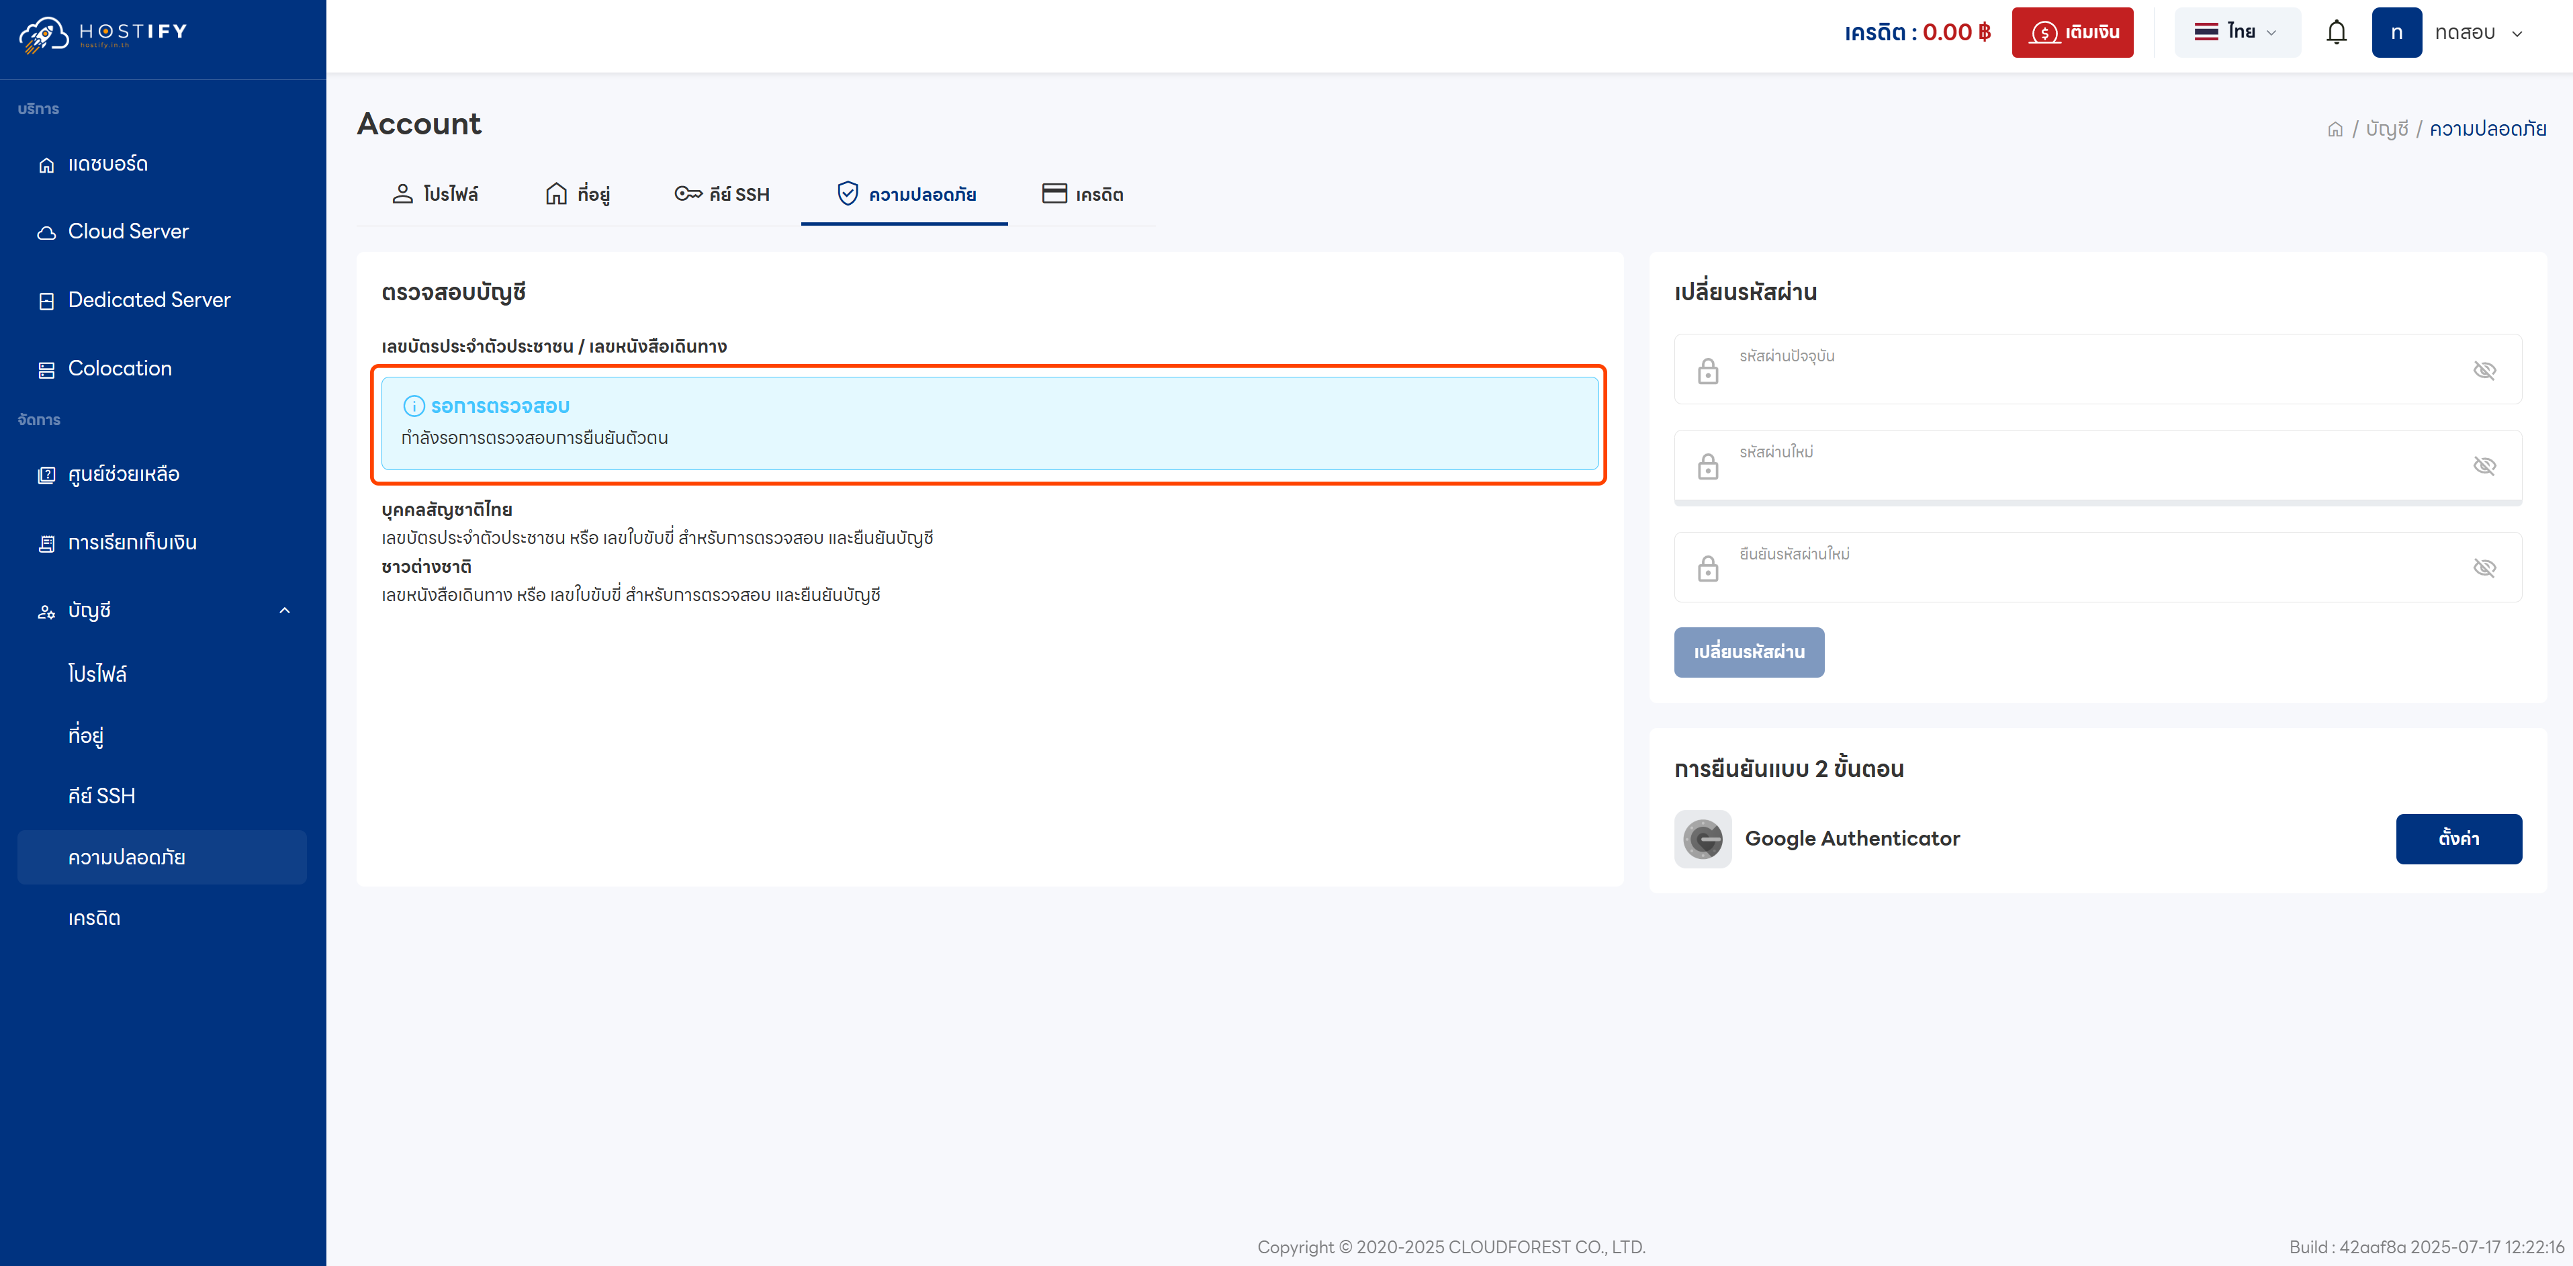
Task: Reveal the confirm new password text
Action: pos(2483,568)
